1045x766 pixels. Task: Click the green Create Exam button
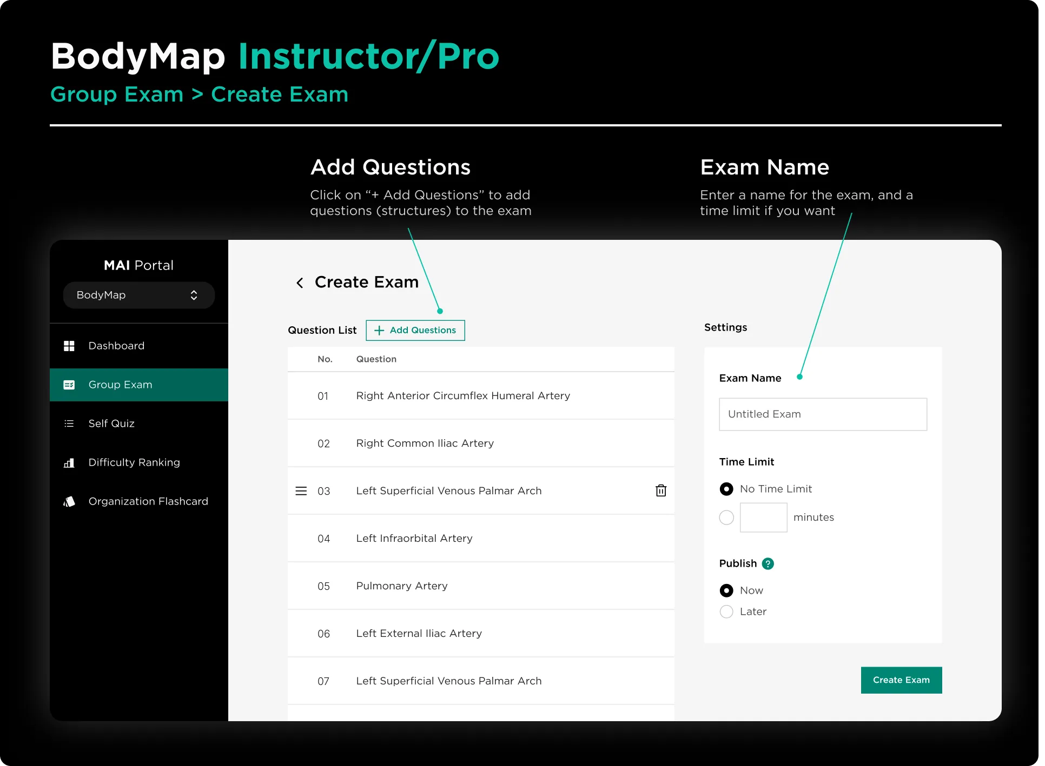[x=901, y=680]
